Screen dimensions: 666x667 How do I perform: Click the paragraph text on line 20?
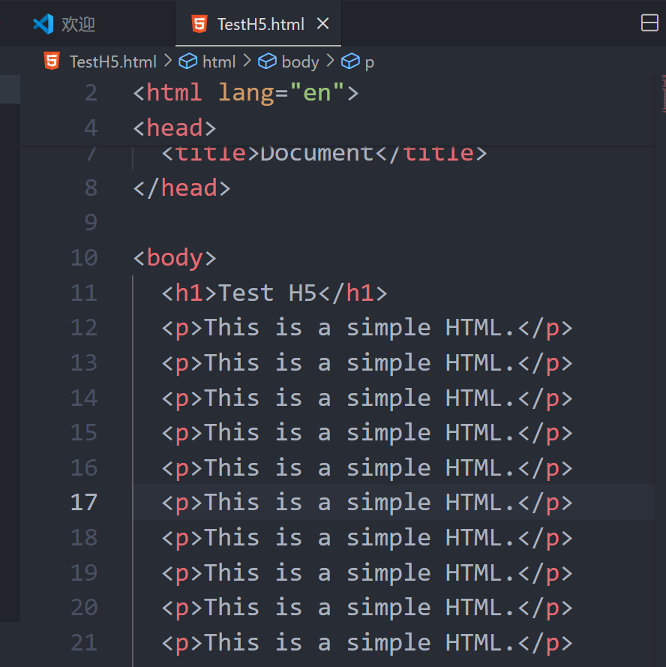click(367, 608)
